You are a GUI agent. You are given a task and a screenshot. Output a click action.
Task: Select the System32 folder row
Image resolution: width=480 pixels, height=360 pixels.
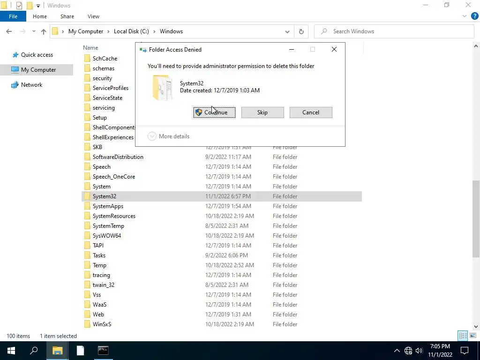(x=222, y=196)
